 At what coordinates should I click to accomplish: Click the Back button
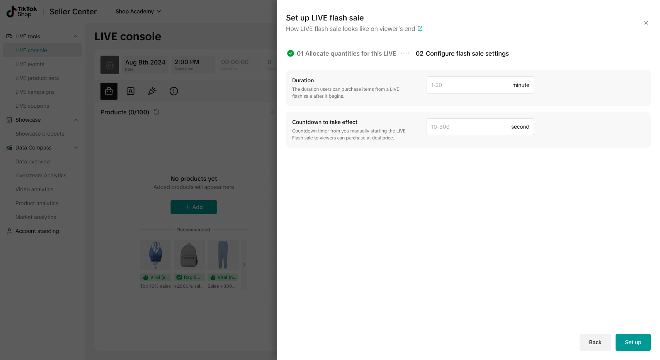pyautogui.click(x=595, y=342)
